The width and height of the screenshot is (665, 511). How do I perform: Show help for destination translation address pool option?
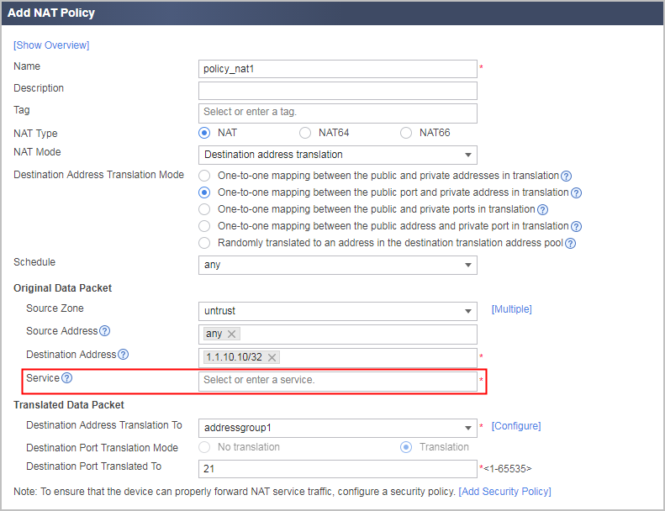click(x=571, y=244)
